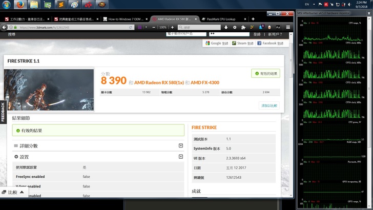Screen dimensions: 373x210
Task: Switch to the How-to Windows 7 OEM tab
Action: click(126, 19)
